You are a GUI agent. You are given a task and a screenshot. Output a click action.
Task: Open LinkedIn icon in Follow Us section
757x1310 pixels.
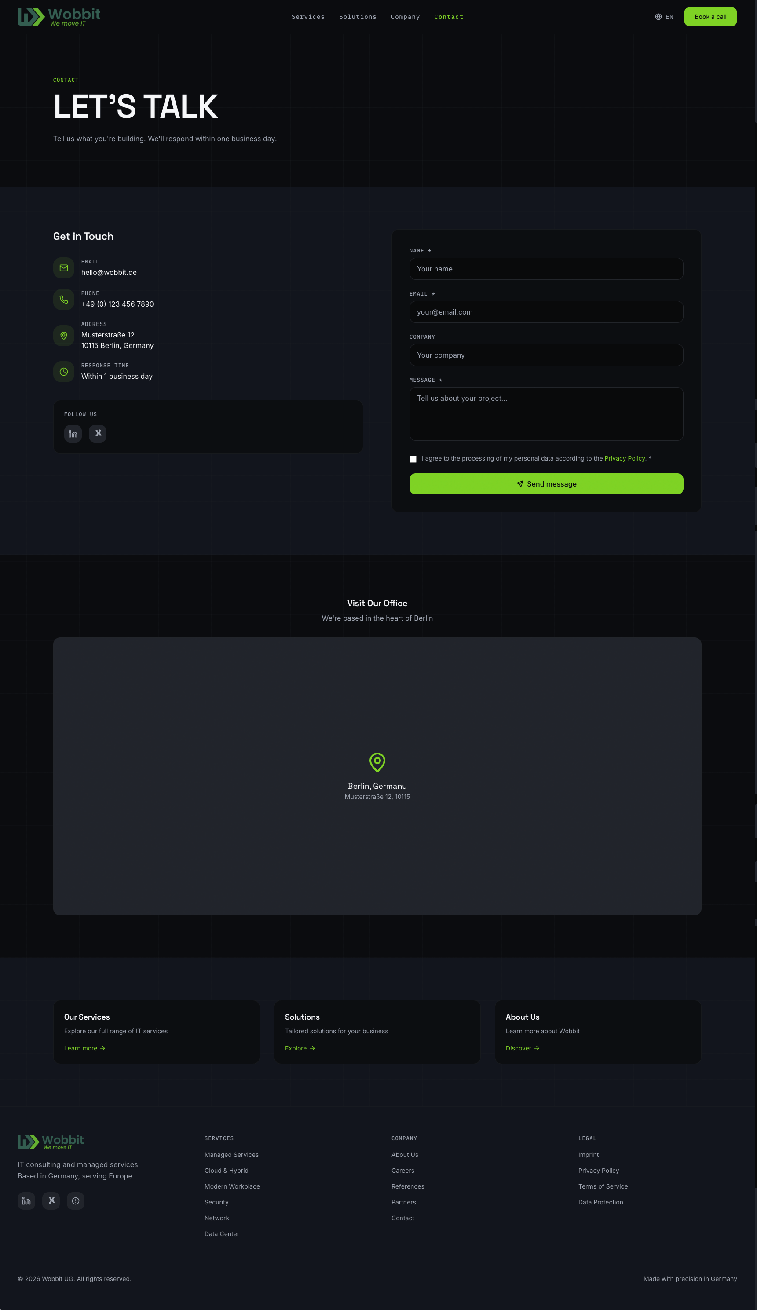coord(73,433)
